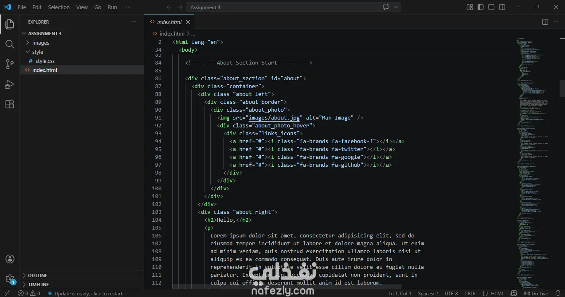The width and height of the screenshot is (565, 297).
Task: Click Ln 1, Col 1 cursor position
Action: pos(400,293)
